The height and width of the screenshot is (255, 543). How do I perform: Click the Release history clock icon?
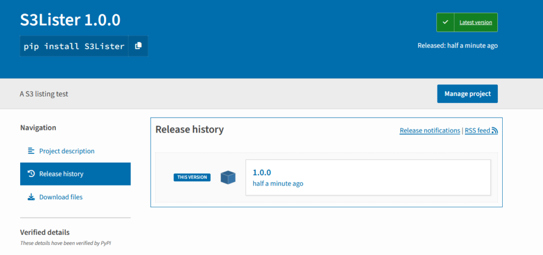point(31,174)
